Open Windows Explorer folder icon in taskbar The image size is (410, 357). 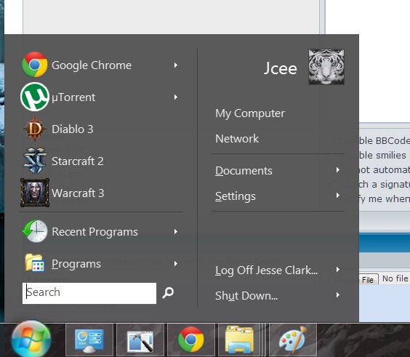(x=239, y=340)
